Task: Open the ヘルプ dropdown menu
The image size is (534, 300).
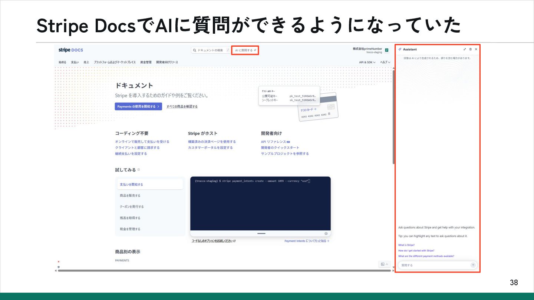Action: (385, 62)
